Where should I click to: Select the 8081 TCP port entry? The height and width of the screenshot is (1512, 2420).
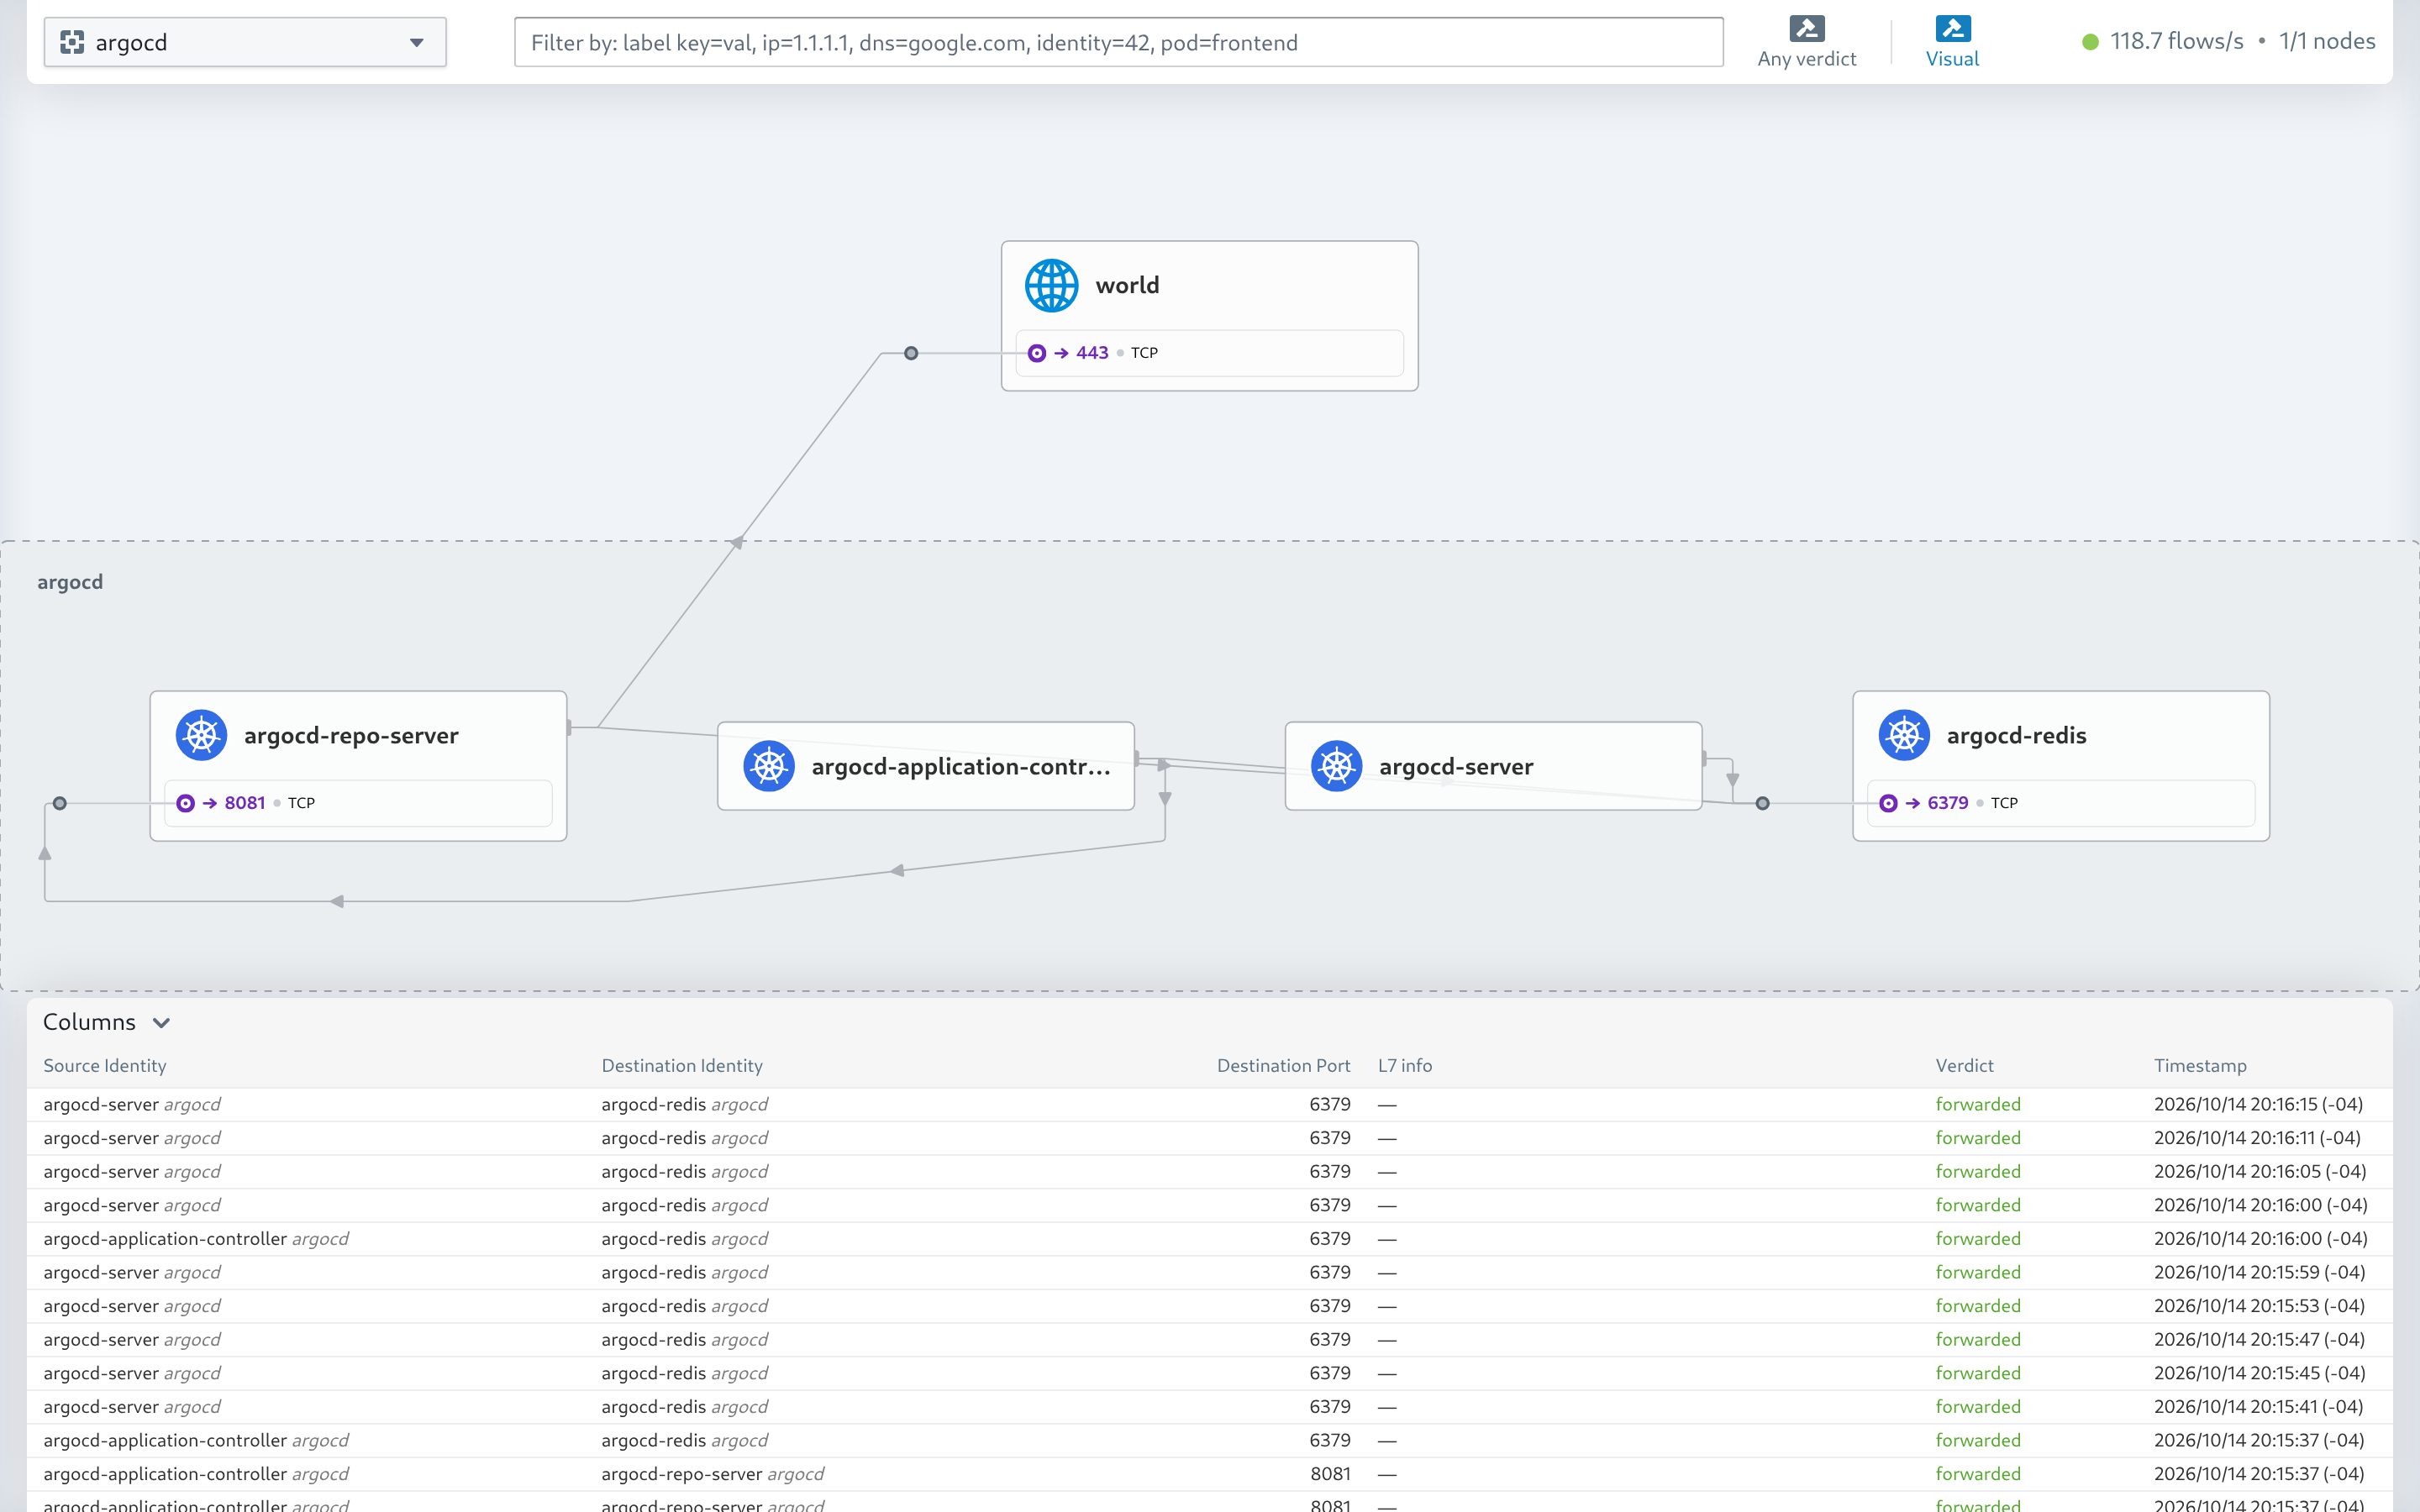(x=358, y=803)
